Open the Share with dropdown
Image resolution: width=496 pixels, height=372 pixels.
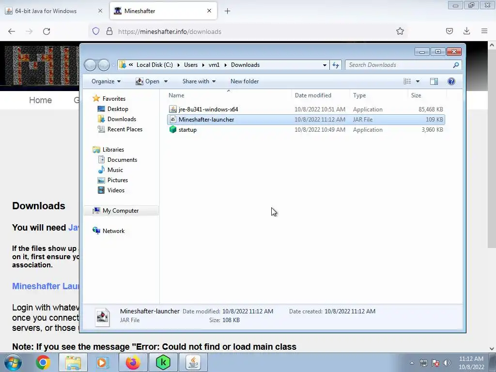(199, 81)
